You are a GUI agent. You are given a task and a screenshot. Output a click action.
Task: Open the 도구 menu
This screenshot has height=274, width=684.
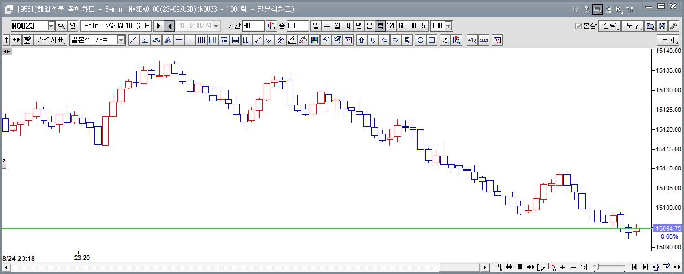(633, 26)
